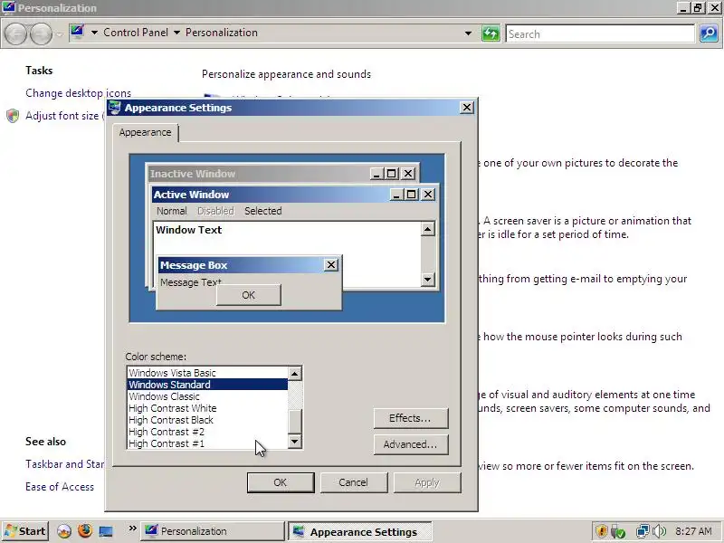Click first quick launch icon
724x543 pixels.
[x=64, y=531]
